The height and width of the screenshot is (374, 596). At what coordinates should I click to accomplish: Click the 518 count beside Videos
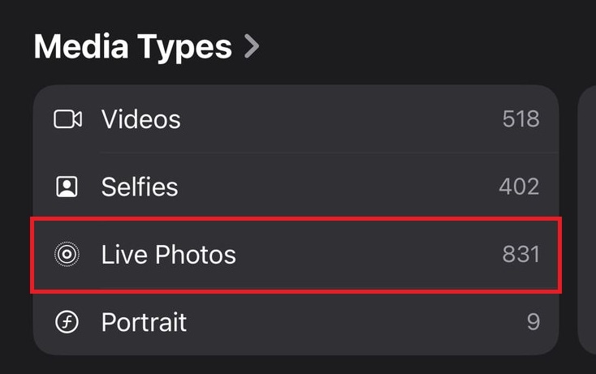pos(520,119)
